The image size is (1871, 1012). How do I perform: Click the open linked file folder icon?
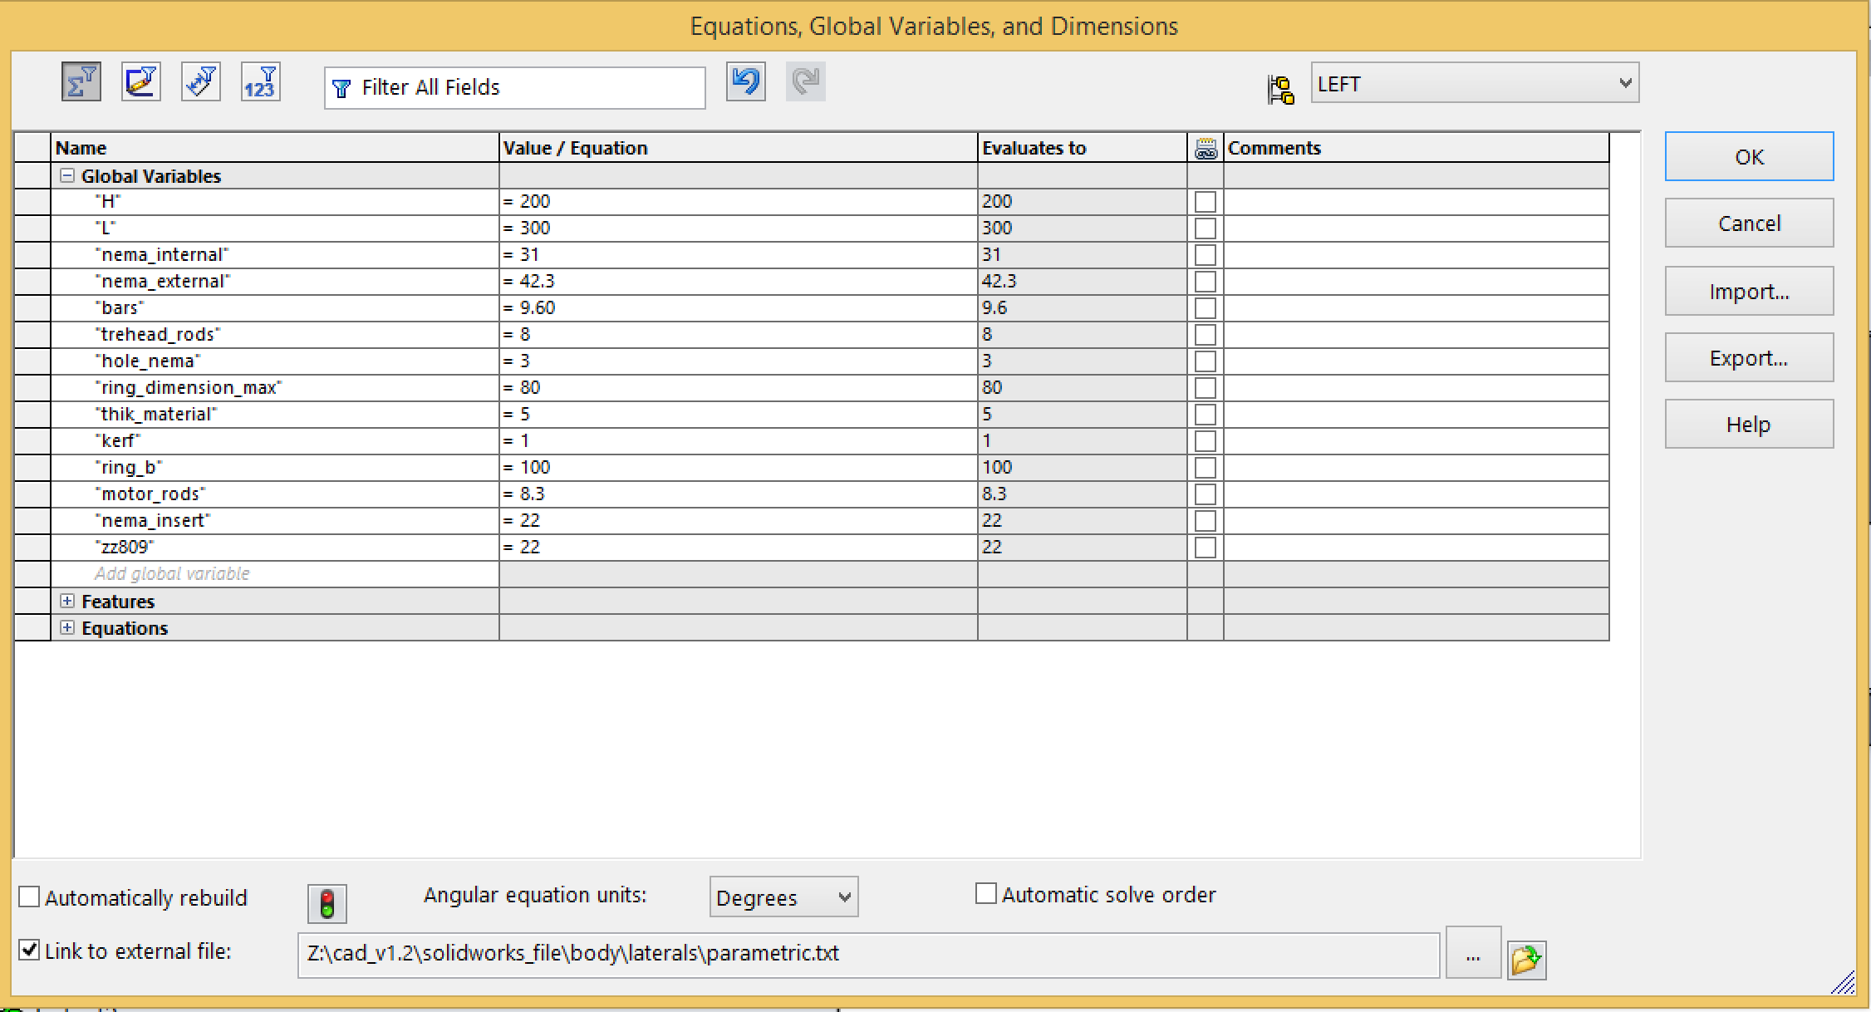pos(1527,960)
